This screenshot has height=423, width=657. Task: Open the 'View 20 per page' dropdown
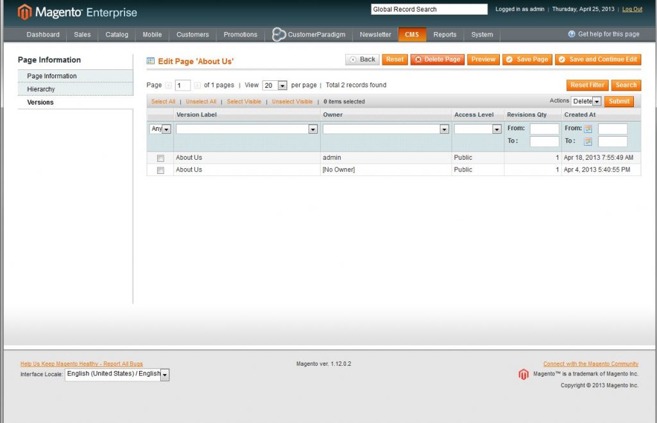click(275, 85)
